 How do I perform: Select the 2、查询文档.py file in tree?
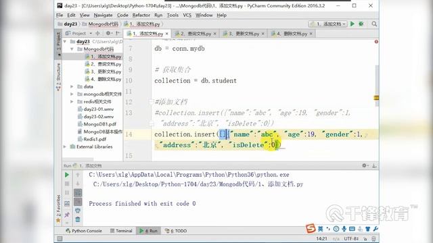(104, 64)
